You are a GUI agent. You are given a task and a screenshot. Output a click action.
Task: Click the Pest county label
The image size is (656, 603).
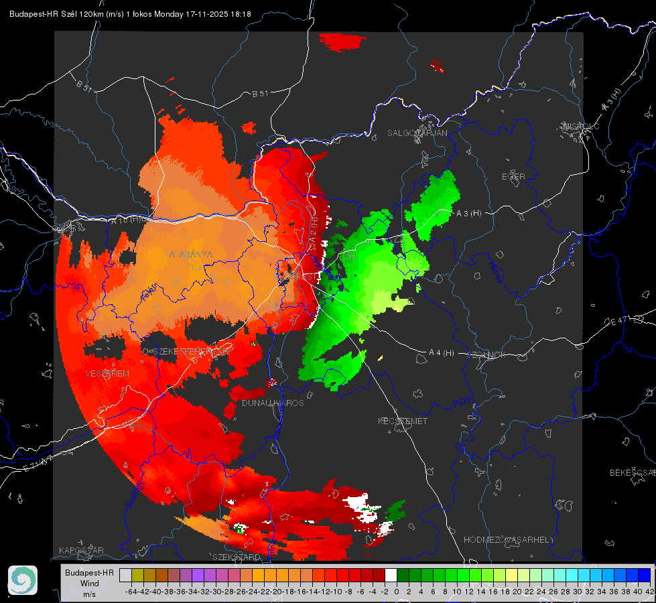click(461, 403)
